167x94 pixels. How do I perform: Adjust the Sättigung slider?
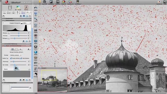point(19,38)
